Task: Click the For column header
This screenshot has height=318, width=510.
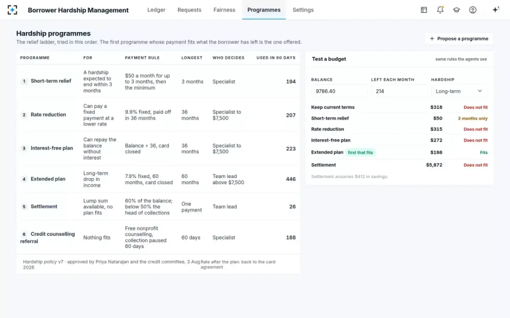Action: click(x=88, y=58)
